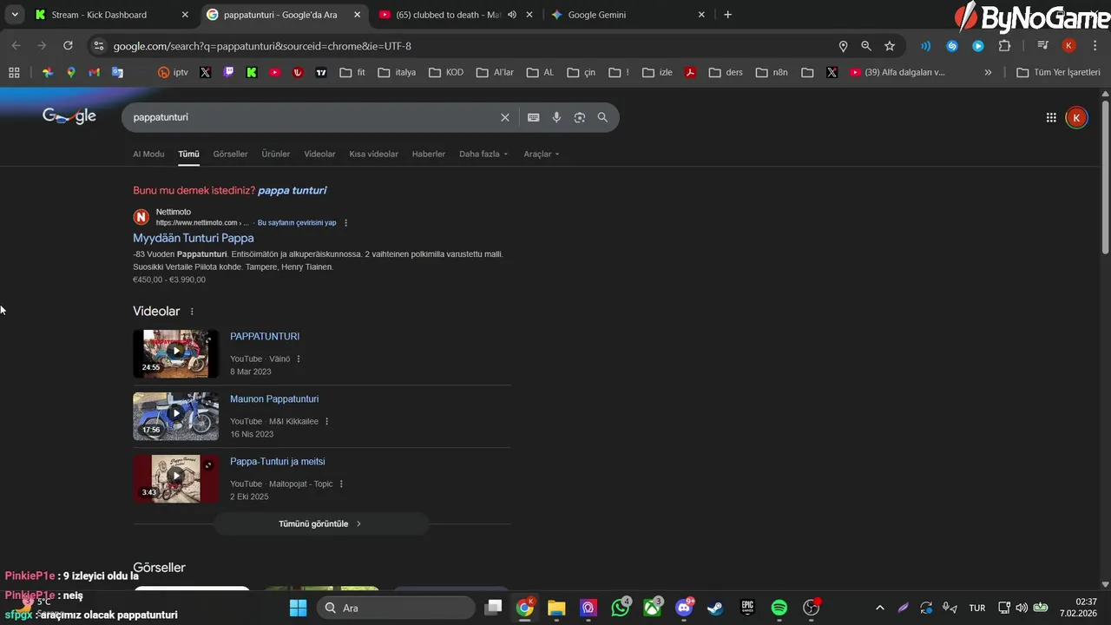
Task: Click the pappa tunturi suggestion link
Action: pyautogui.click(x=292, y=190)
